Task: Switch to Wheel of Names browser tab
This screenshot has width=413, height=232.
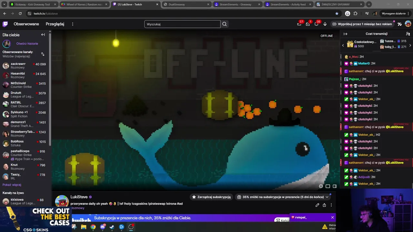Action: (84, 5)
